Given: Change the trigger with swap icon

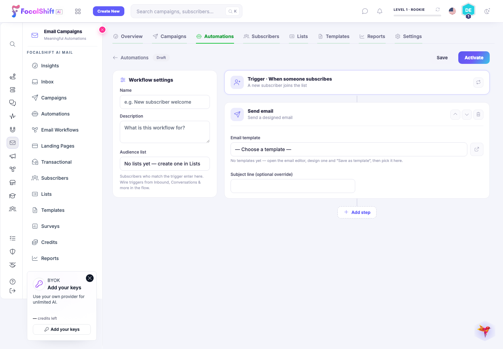Looking at the screenshot, I should pos(478,82).
